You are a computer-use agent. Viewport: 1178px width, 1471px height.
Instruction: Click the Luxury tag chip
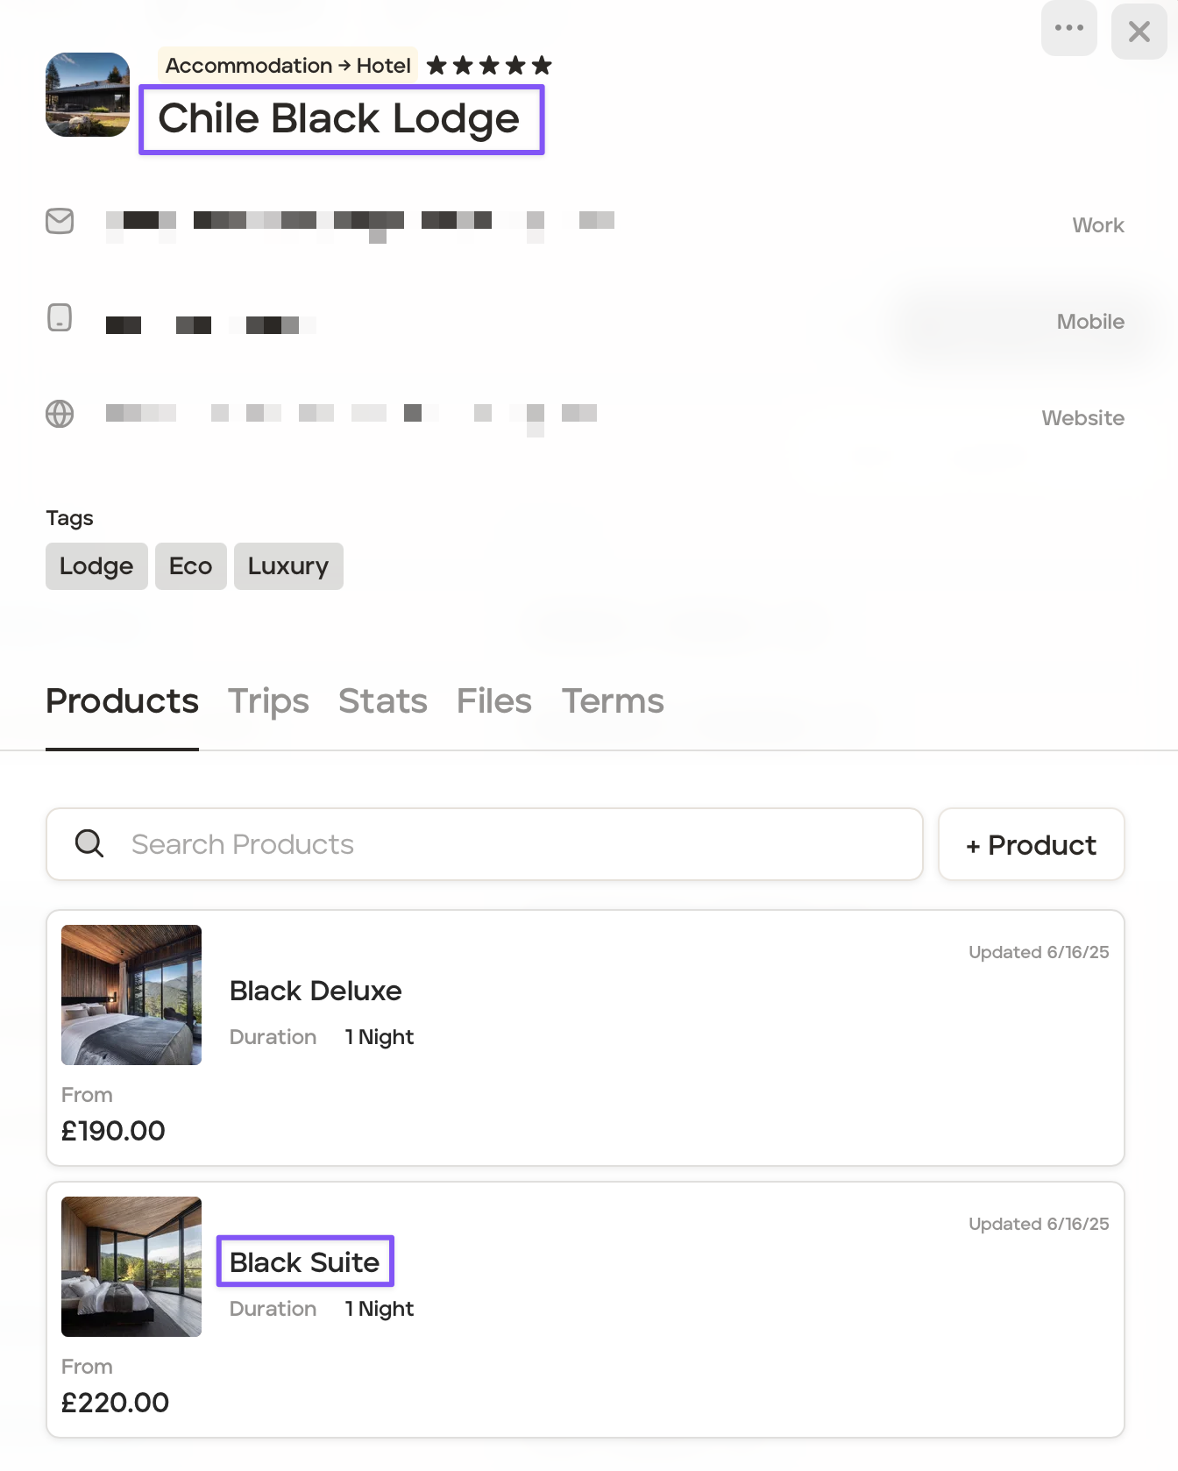click(288, 566)
